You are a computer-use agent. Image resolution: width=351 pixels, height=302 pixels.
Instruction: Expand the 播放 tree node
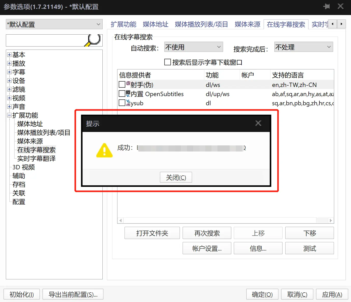click(x=9, y=63)
